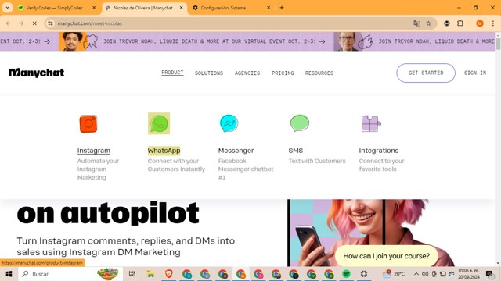Open Task View on the taskbar

132,274
